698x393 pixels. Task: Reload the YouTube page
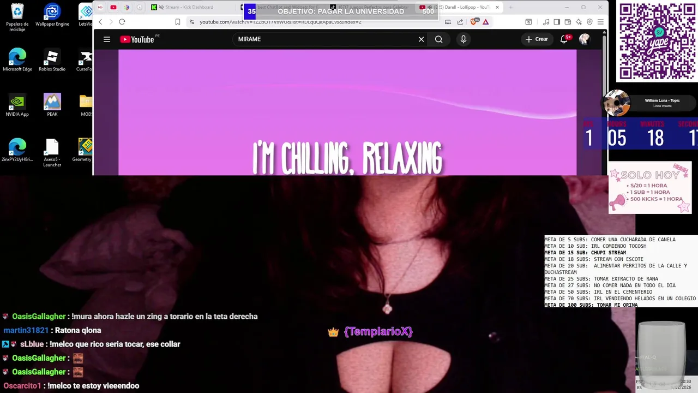122,22
